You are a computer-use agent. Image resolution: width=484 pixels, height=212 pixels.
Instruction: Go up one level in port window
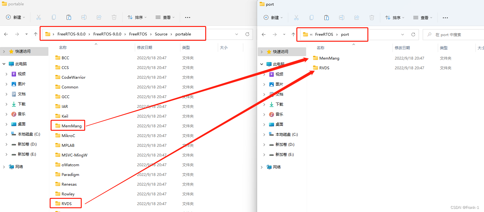tap(293, 34)
